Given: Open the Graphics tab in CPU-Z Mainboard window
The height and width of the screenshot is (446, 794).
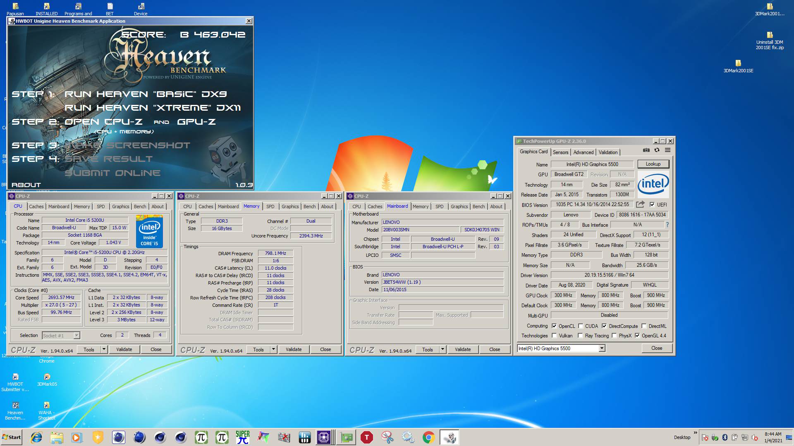Looking at the screenshot, I should (x=459, y=206).
